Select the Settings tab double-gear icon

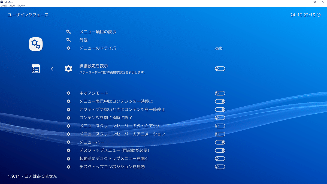coord(36,44)
